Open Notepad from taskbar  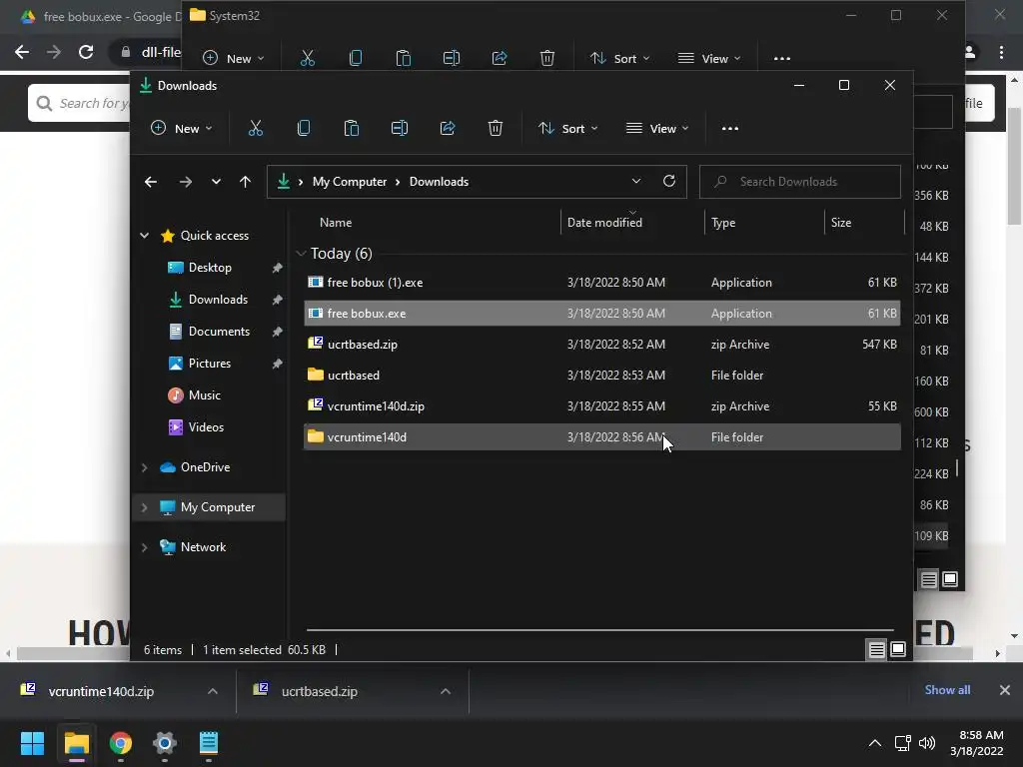[209, 743]
